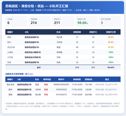Click the 在线时长 column header

click(88, 79)
